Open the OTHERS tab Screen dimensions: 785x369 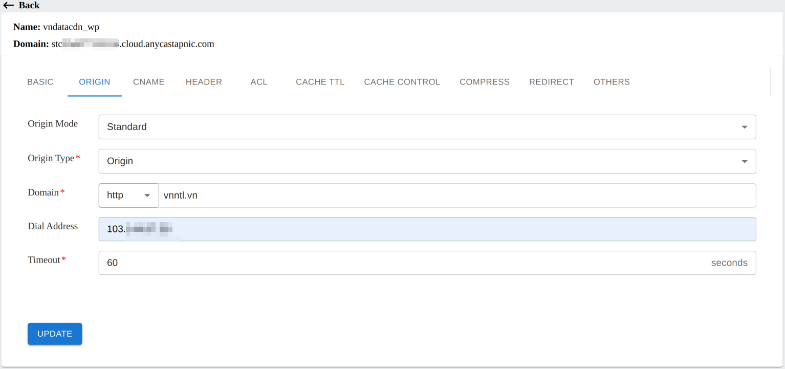pyautogui.click(x=612, y=82)
